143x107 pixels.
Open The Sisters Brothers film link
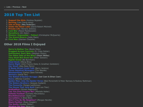click(x=19, y=83)
